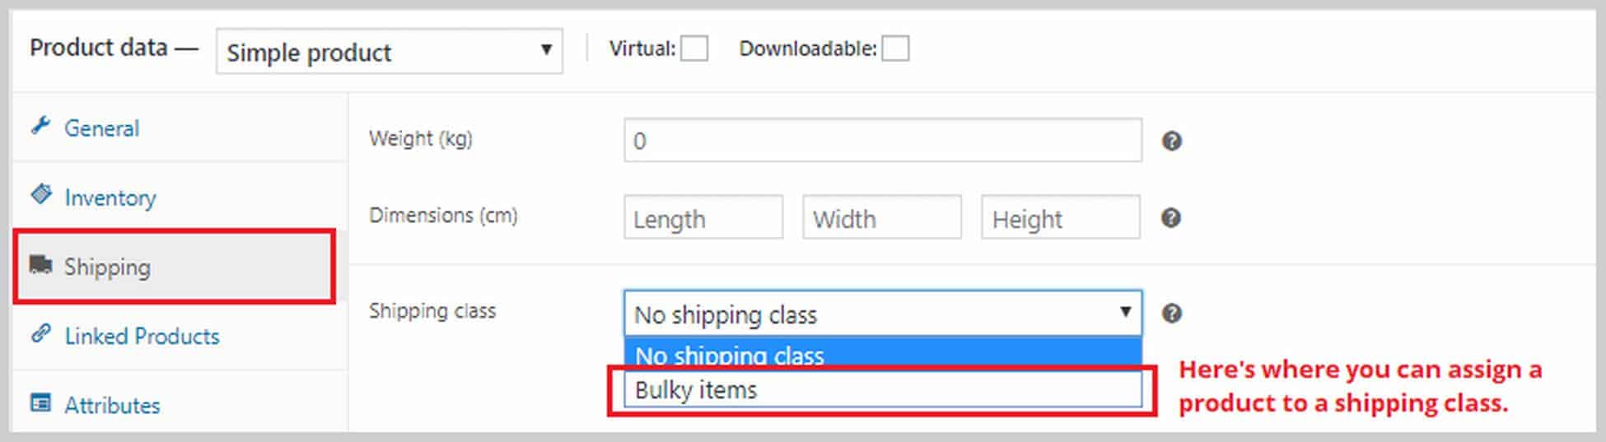Screen dimensions: 1606x442
Task: Click into the Height dimension field
Action: pos(1061,217)
